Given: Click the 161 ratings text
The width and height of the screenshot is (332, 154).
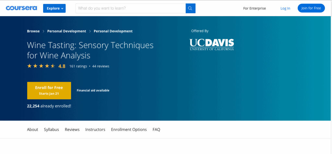Looking at the screenshot, I should point(78,66).
